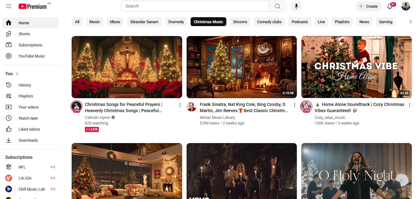
Task: Select the Podcasts filter chip
Action: 300,22
